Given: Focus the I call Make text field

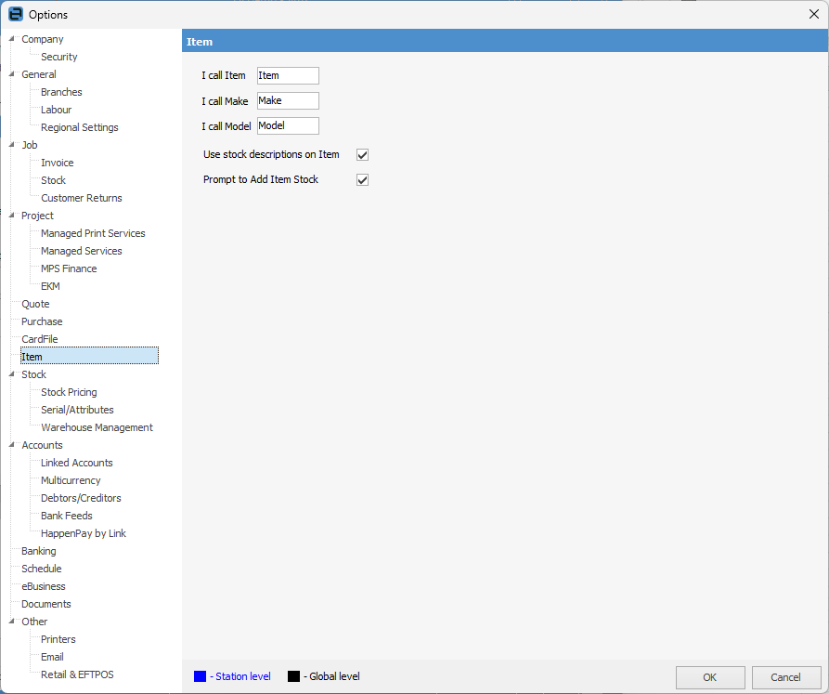Looking at the screenshot, I should pyautogui.click(x=288, y=100).
